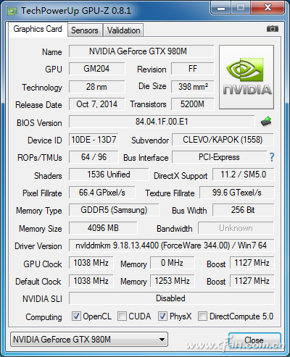Click the Die Size field 398 mm²
Image resolution: width=290 pixels, height=357 pixels.
pos(193,87)
